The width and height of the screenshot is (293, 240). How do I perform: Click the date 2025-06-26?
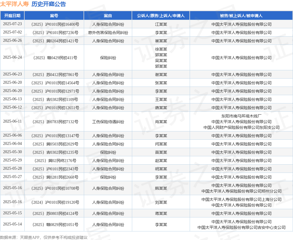pyautogui.click(x=12, y=41)
